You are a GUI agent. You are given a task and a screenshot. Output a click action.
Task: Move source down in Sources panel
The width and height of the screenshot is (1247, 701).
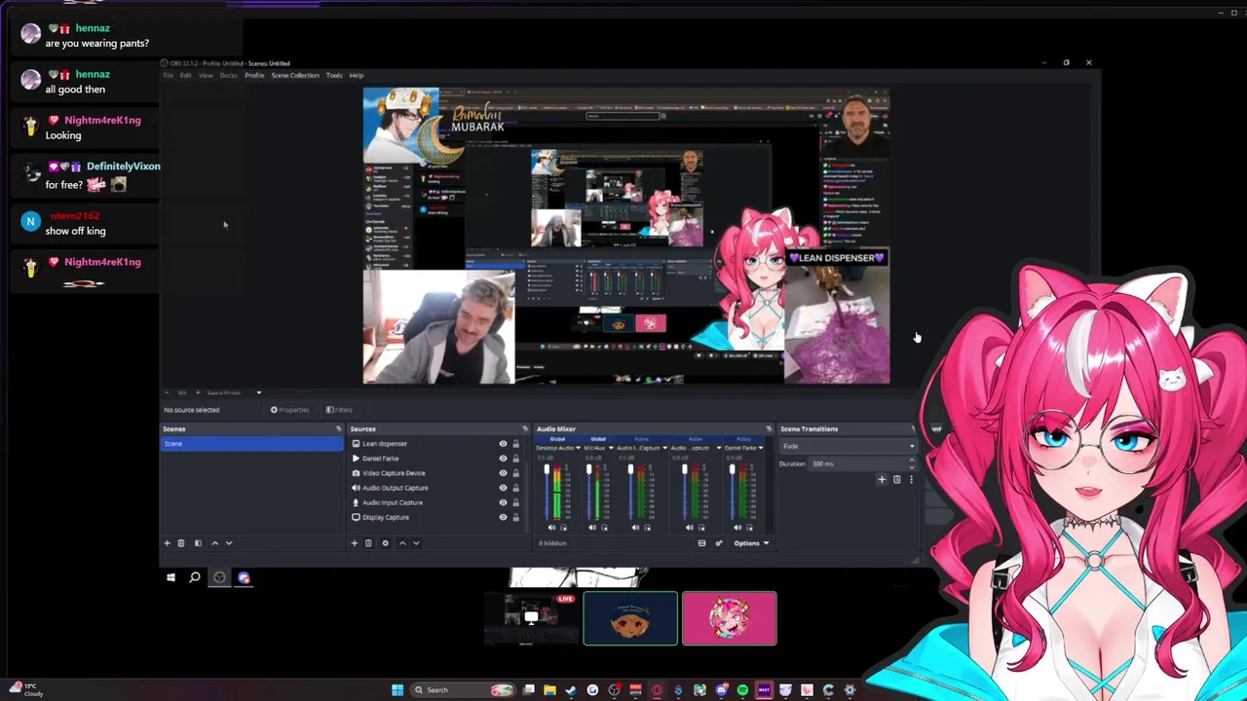coord(416,543)
